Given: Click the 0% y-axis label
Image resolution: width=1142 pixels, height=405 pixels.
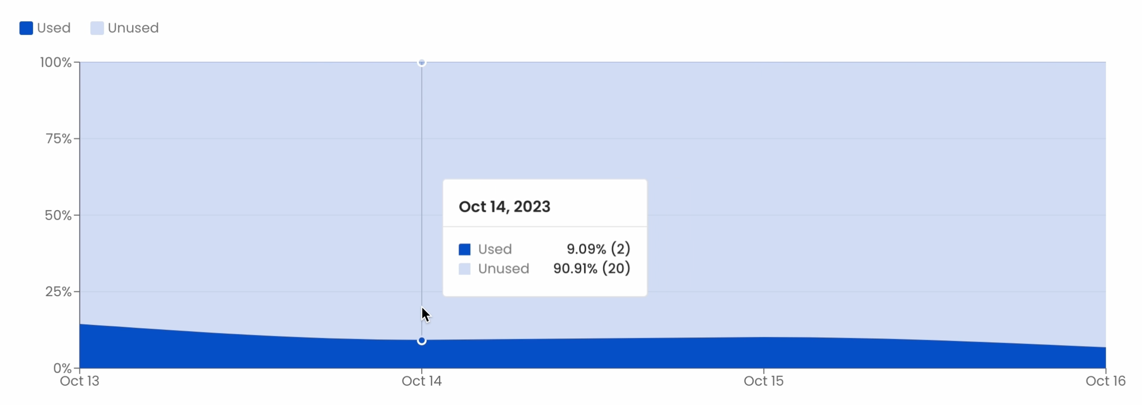Looking at the screenshot, I should 62,368.
